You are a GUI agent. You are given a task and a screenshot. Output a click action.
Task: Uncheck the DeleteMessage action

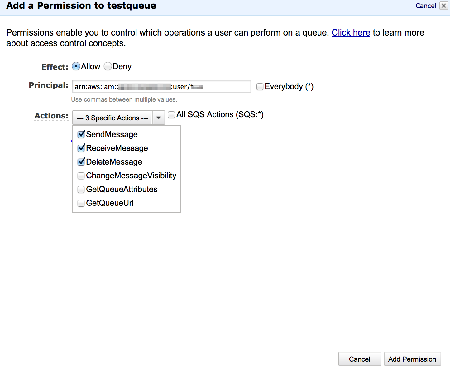click(x=81, y=162)
